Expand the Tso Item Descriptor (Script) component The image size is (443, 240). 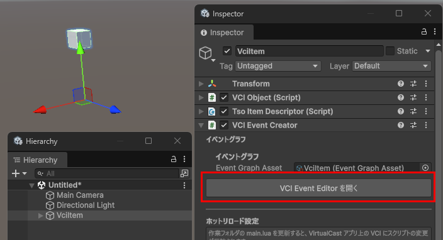coord(201,111)
